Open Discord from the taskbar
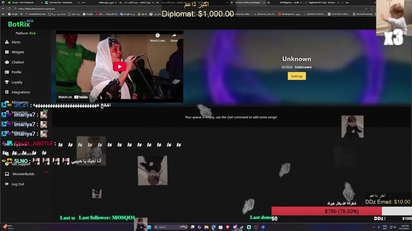412x231 pixels. (235, 227)
